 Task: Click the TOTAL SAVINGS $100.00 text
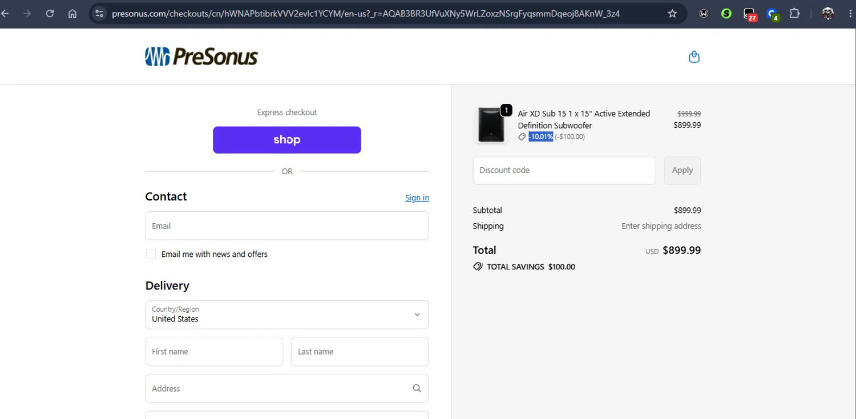coord(531,267)
